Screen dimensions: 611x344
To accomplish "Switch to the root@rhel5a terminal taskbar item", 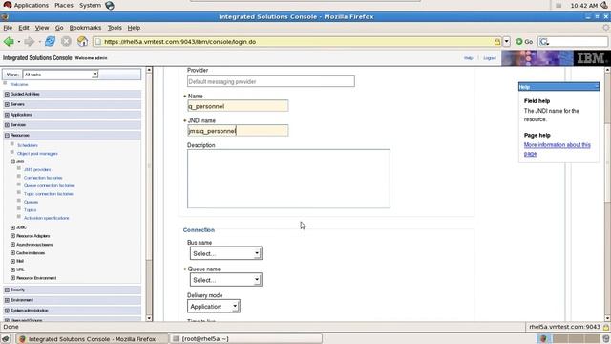I will tap(246, 339).
